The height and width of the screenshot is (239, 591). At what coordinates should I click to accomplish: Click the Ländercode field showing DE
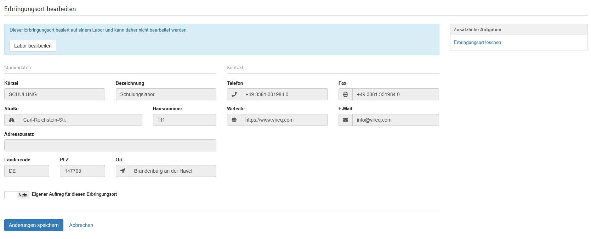(27, 171)
